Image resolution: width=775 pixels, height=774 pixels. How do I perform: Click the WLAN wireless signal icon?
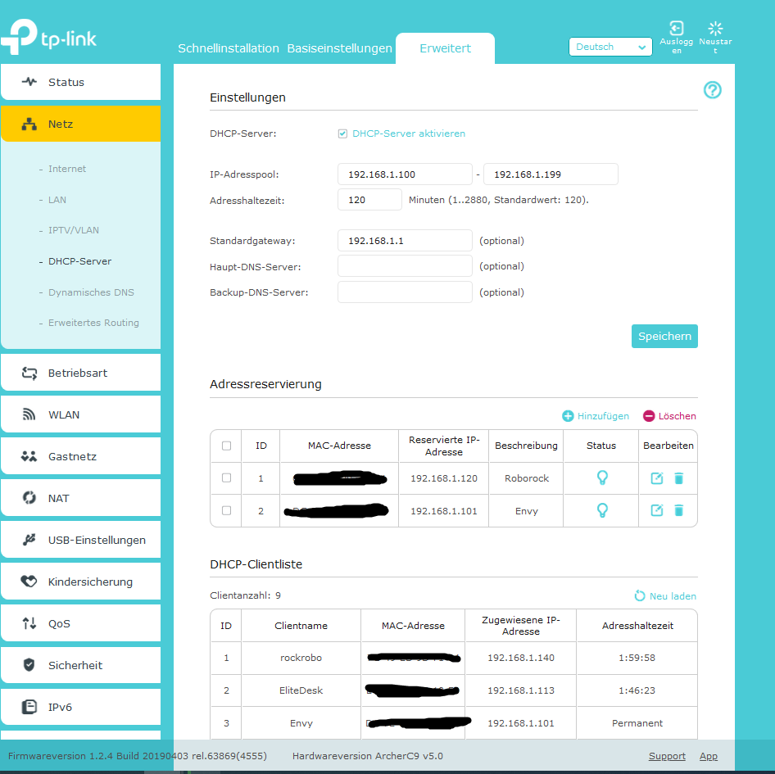pos(29,414)
